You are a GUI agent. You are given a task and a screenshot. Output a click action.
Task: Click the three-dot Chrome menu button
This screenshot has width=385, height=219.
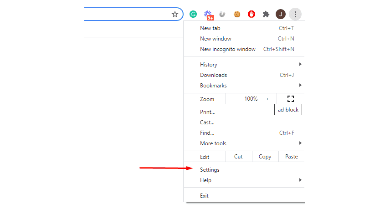click(295, 14)
